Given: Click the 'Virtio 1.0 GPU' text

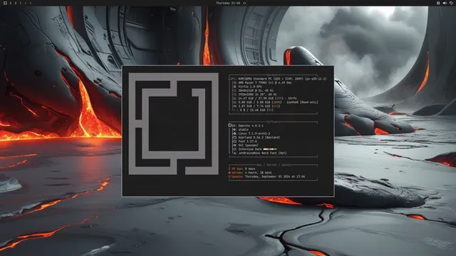Looking at the screenshot, I should 250,87.
